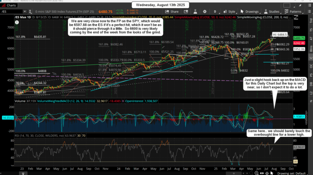This screenshot has width=313, height=175.
Task: Click the zoom in magnifier icon
Action: pos(256,173)
